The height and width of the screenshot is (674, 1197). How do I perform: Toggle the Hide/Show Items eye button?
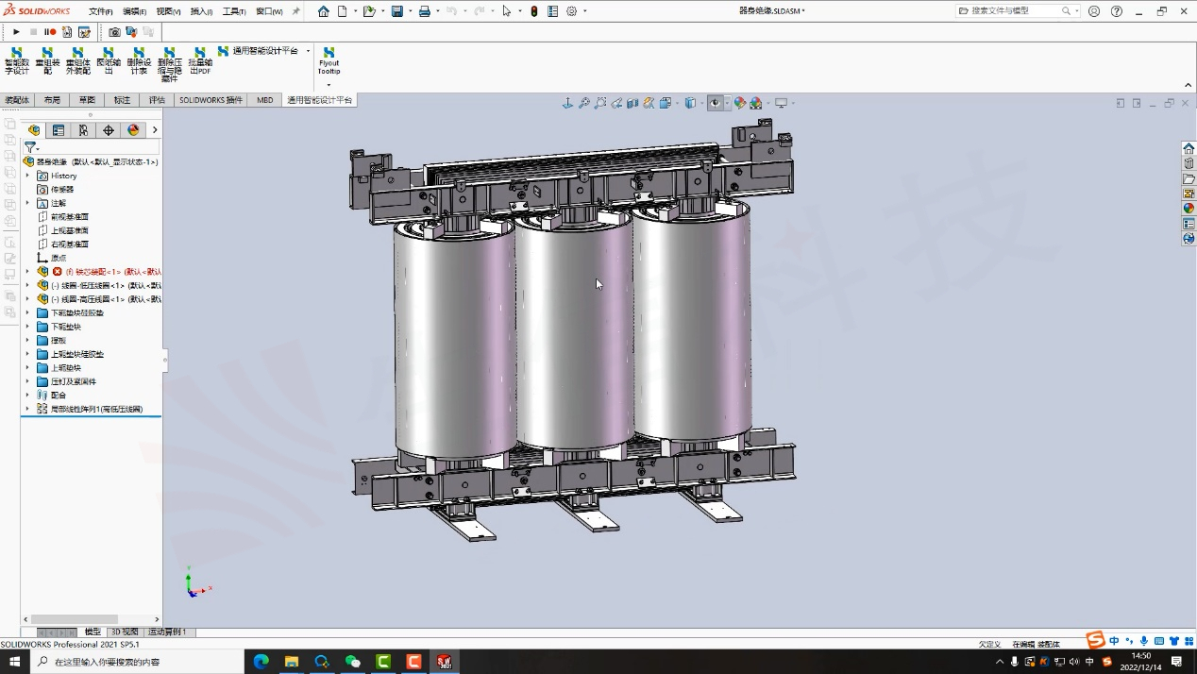[x=716, y=103]
